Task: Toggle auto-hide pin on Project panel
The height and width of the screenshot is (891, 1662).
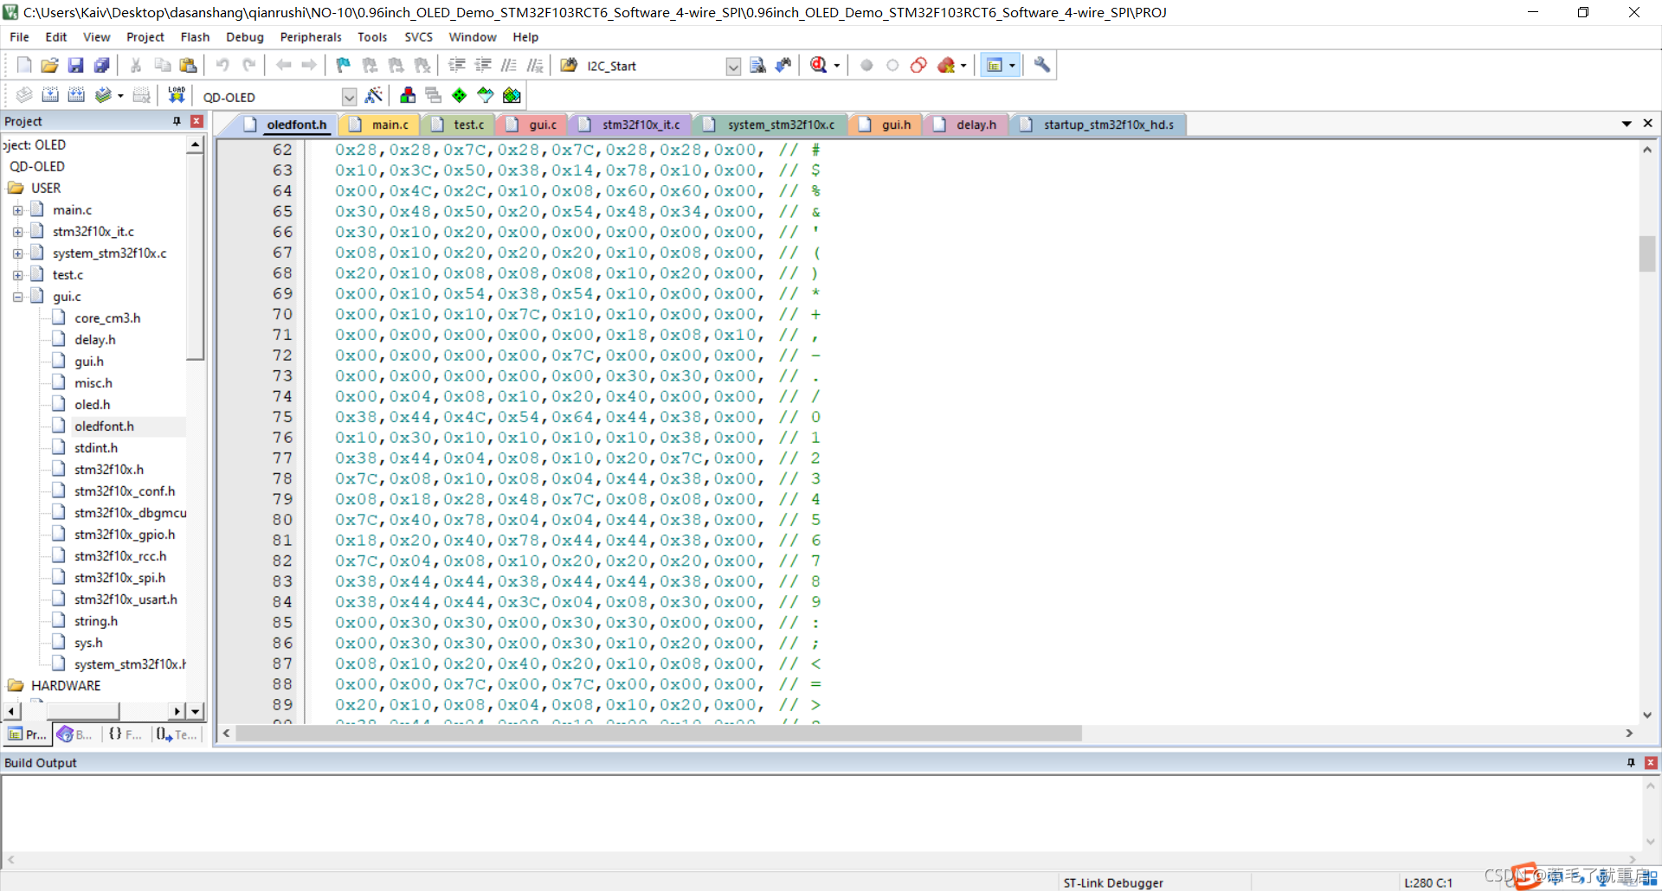Action: pyautogui.click(x=177, y=121)
